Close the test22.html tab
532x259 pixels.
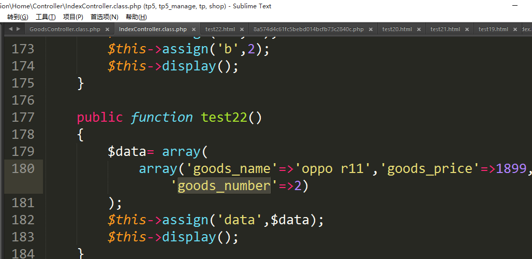coord(242,30)
